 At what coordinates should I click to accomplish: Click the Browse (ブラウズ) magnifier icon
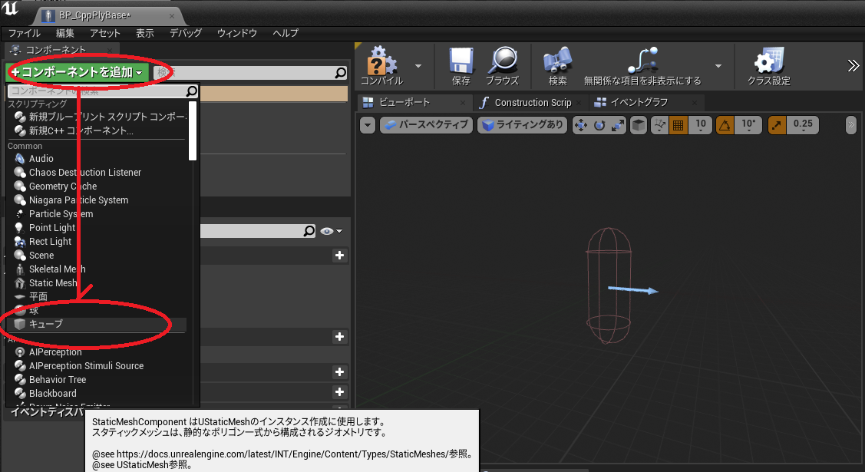(x=503, y=65)
